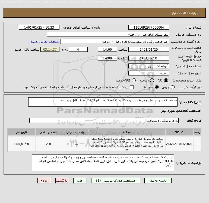Click the buyer notes text area
The width and height of the screenshot is (209, 203).
(x=103, y=163)
